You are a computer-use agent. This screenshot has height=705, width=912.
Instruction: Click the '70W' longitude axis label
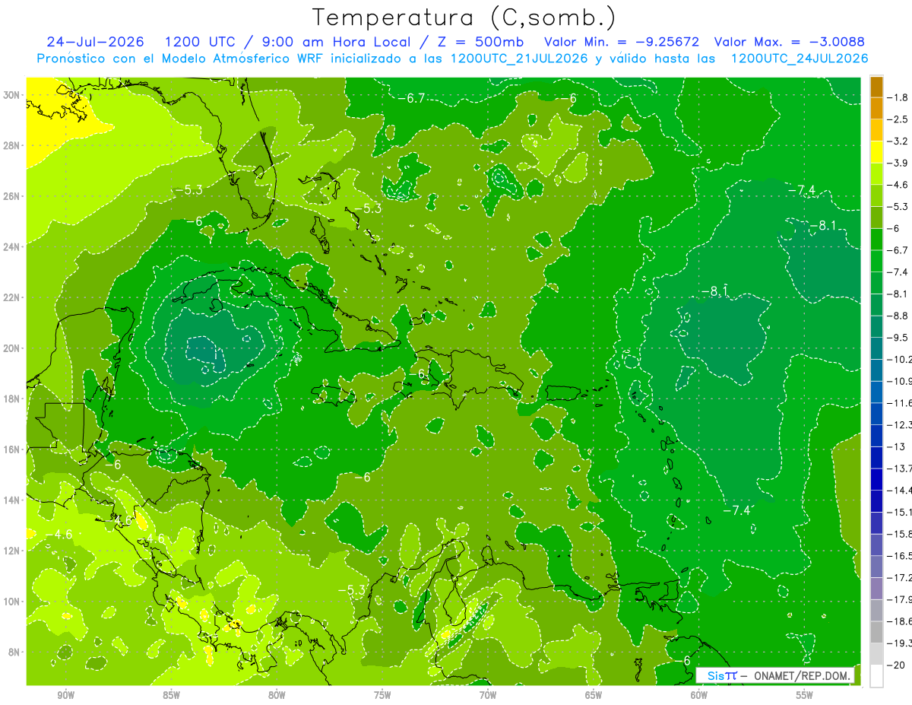[488, 695]
